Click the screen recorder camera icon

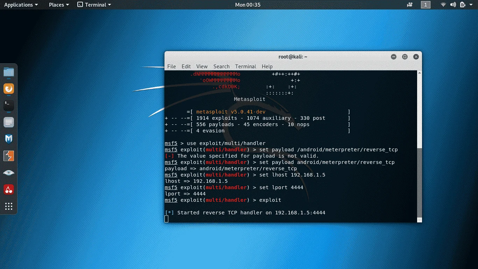[x=410, y=5]
